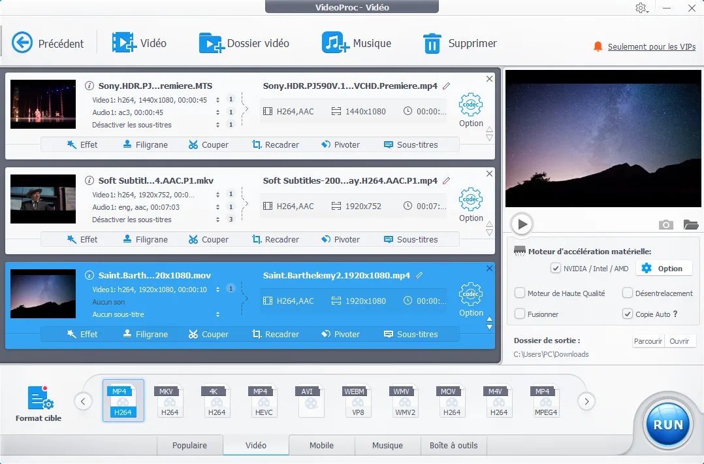
Task: Play the preview video
Action: pos(522,224)
